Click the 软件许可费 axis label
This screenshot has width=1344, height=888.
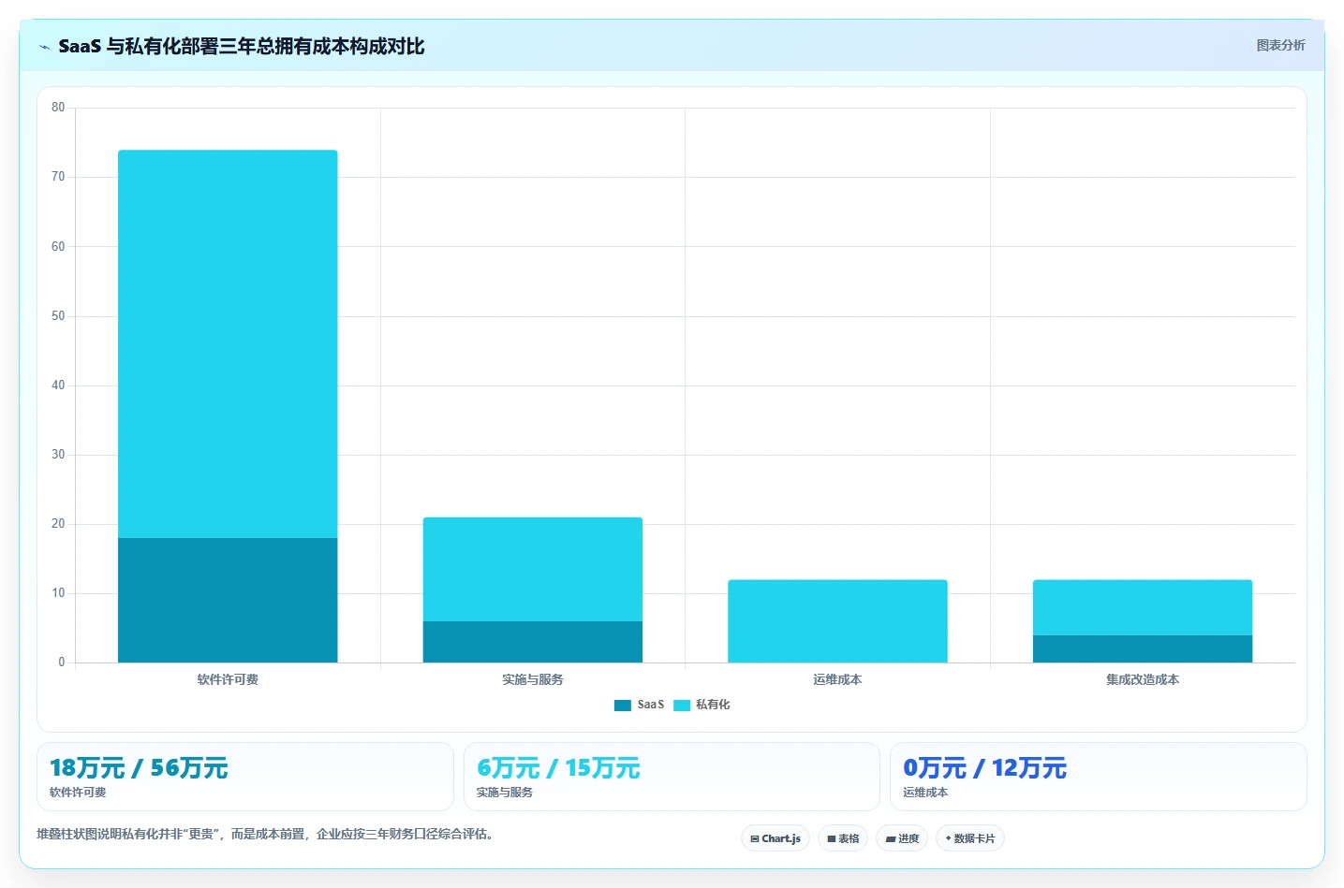[x=228, y=679]
